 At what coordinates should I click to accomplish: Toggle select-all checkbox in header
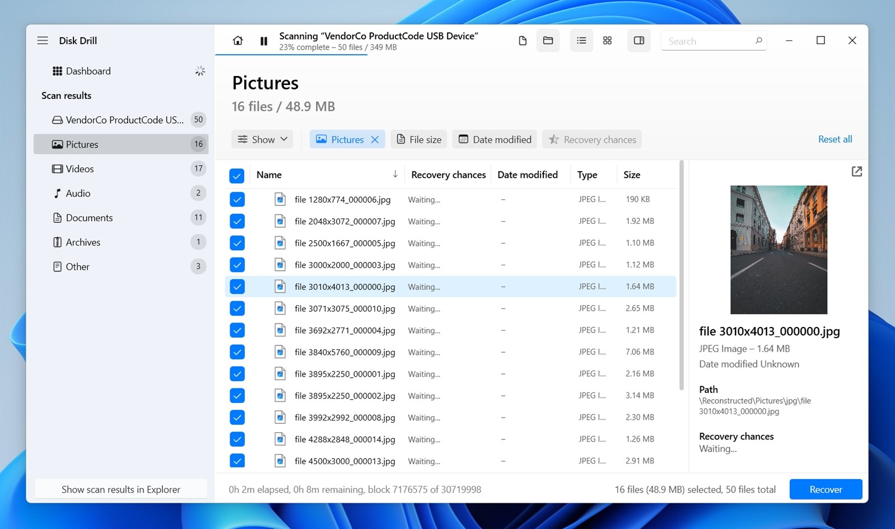[x=237, y=176]
